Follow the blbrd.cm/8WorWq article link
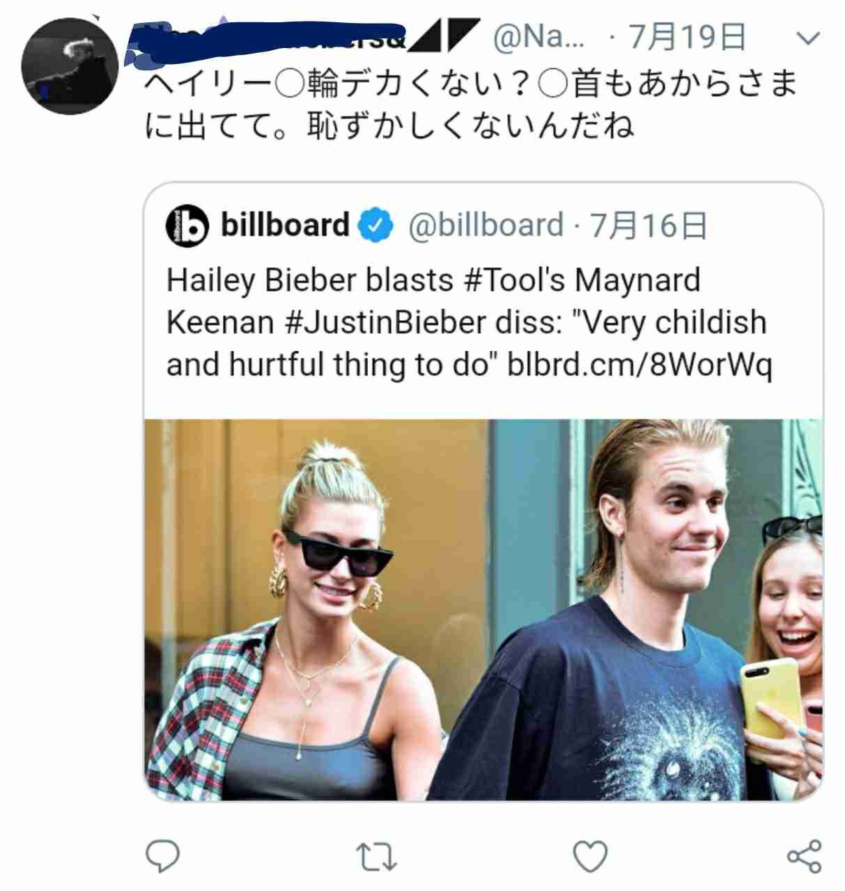This screenshot has width=845, height=891. (639, 365)
